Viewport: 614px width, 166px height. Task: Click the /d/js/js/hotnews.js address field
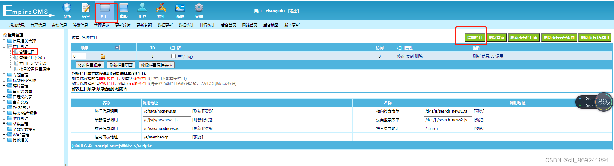167,111
